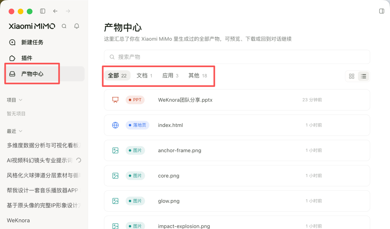The width and height of the screenshot is (390, 229).
Task: Toggle the left sidebar panel icon
Action: [43, 11]
